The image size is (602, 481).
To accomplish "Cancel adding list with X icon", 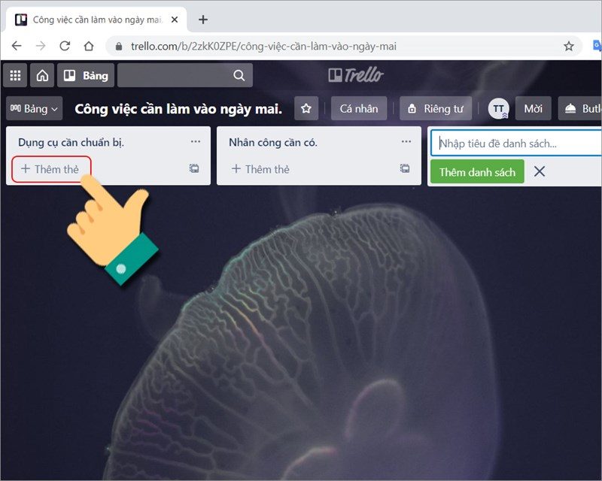I will [x=540, y=172].
